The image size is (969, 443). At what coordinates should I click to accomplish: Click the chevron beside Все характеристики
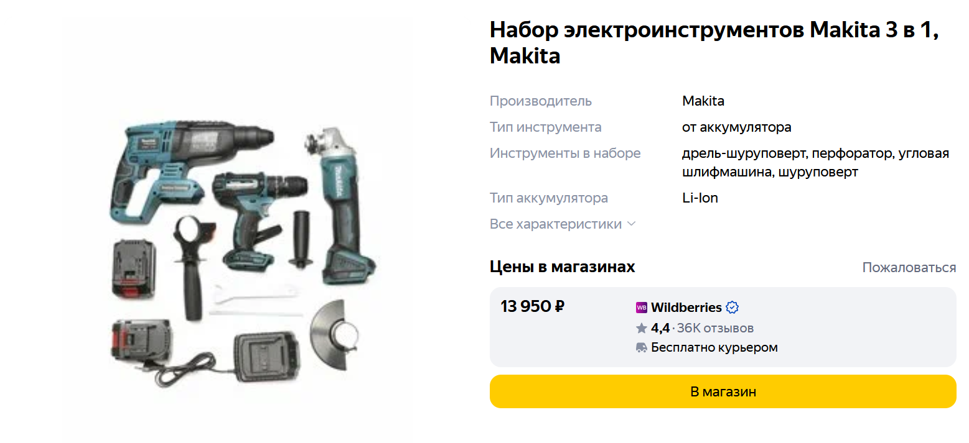631,224
